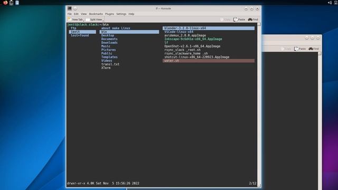Viewport: 338px width, 190px height.
Task: Select the Videos folder
Action: (x=107, y=61)
